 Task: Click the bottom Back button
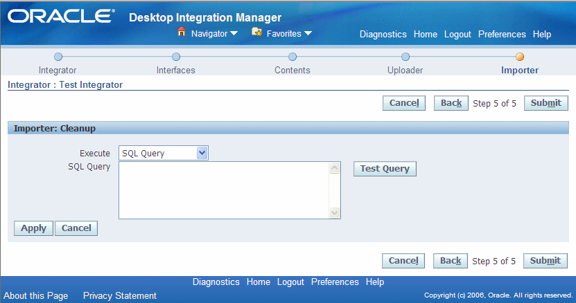(451, 261)
